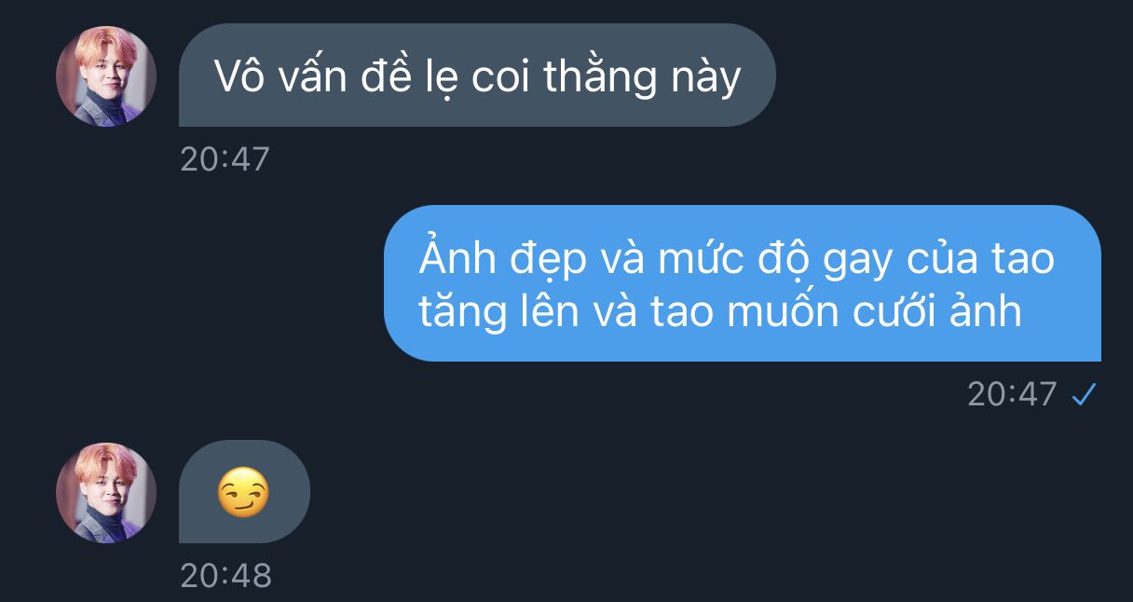Screen dimensions: 1133x602
Task: Open the avatar beside the smirk emoji message
Action: point(105,493)
